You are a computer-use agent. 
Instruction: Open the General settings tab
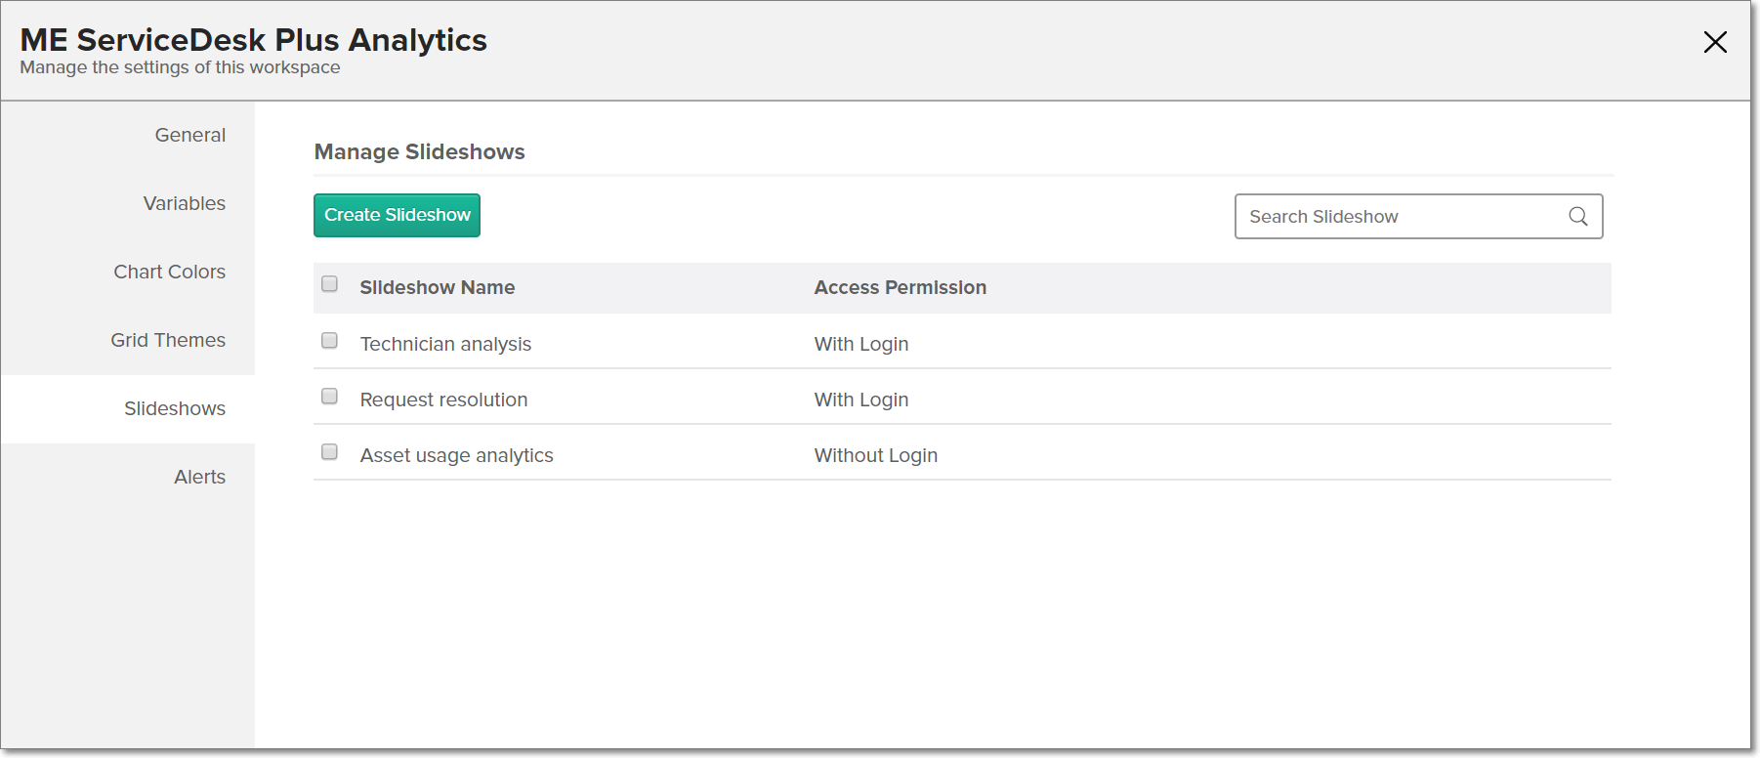point(189,136)
